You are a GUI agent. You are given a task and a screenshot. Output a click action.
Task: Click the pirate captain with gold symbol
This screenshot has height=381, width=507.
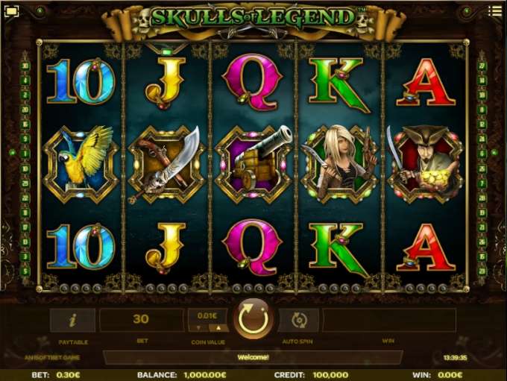coord(425,164)
